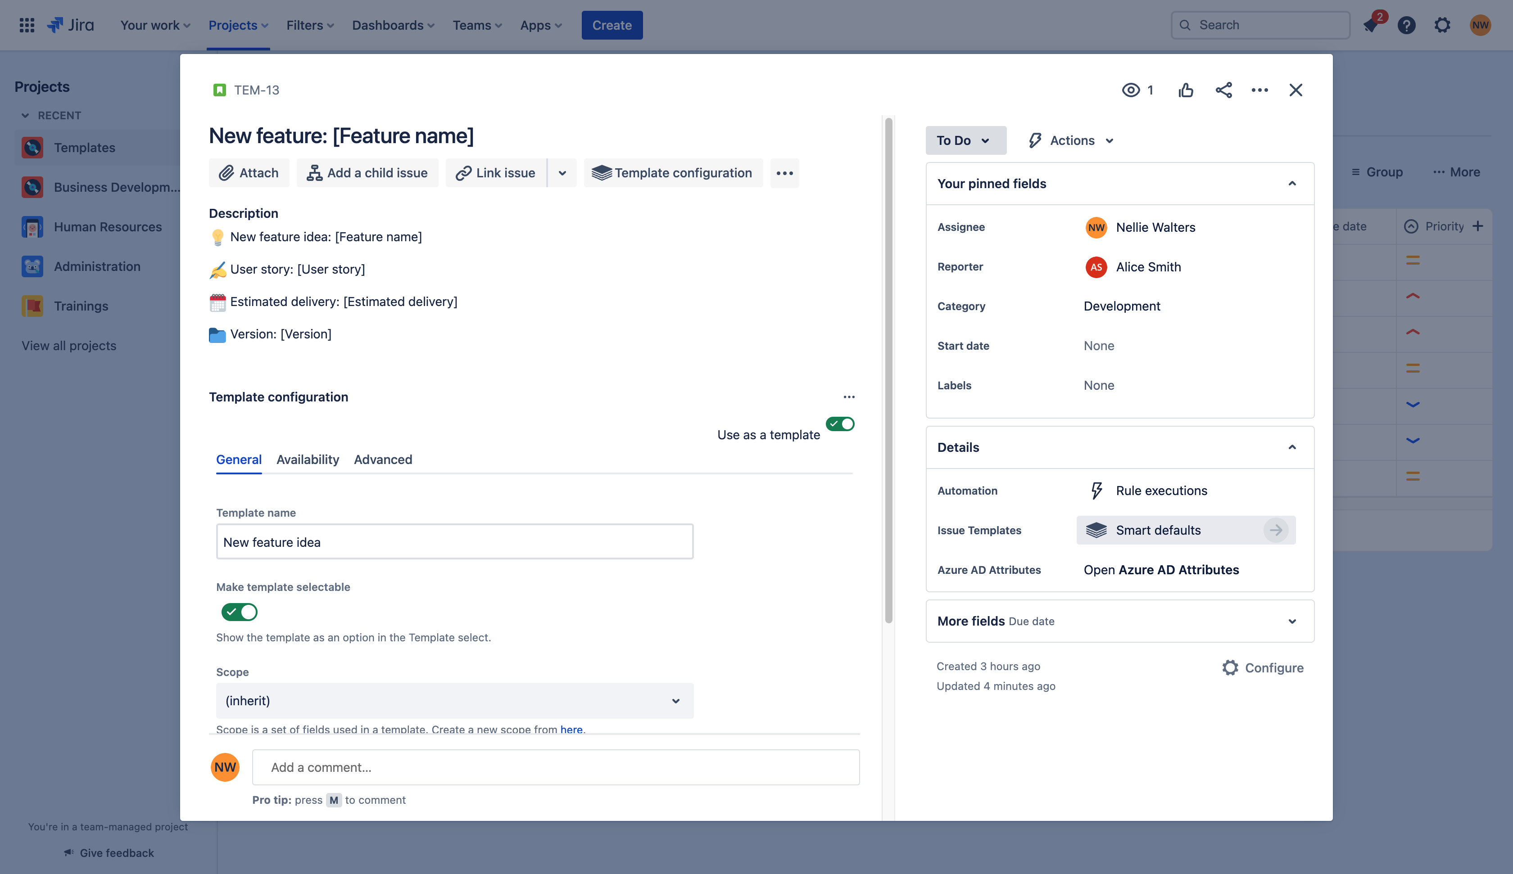The width and height of the screenshot is (1513, 874).
Task: Click the blue Create button
Action: coord(612,25)
